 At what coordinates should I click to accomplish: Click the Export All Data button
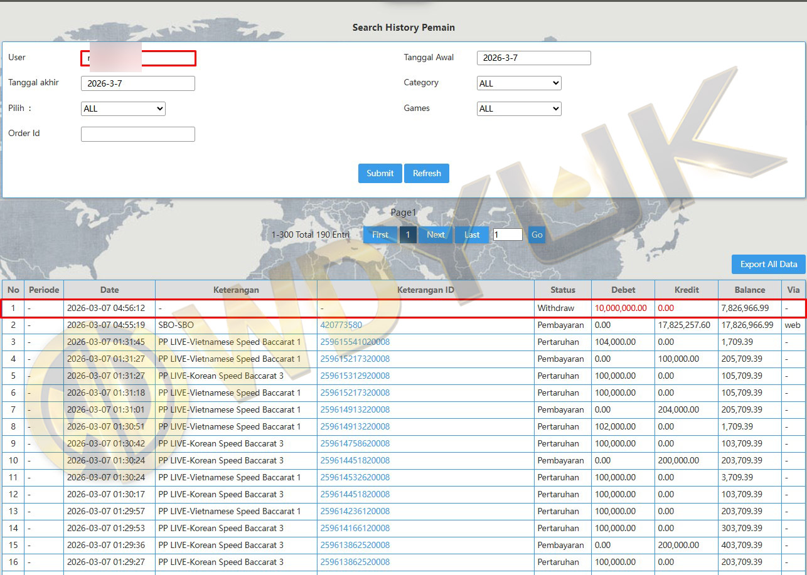(768, 264)
